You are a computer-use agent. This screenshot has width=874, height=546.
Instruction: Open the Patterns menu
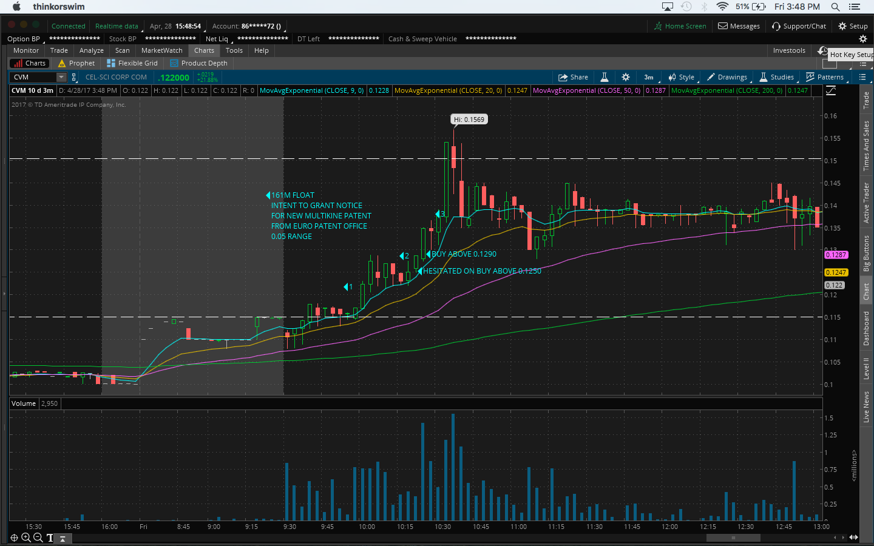[x=825, y=77]
